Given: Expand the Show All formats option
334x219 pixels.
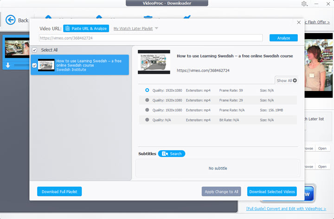Looking at the screenshot, I should 287,81.
